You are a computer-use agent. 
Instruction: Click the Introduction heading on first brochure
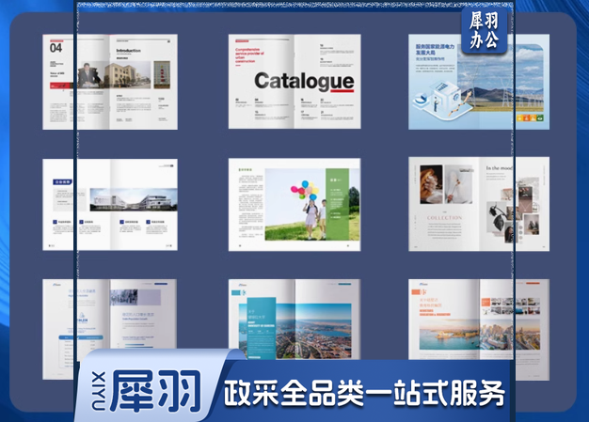coord(129,51)
